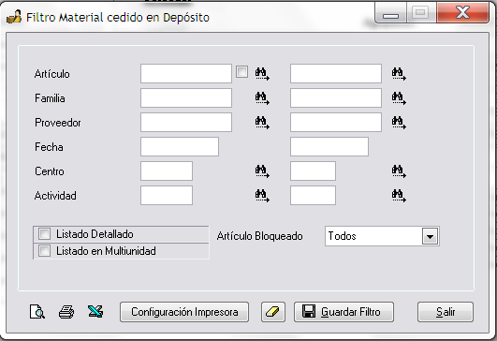Screen dimensions: 497x341
Task: Click the first Centro input field
Action: tap(167, 171)
